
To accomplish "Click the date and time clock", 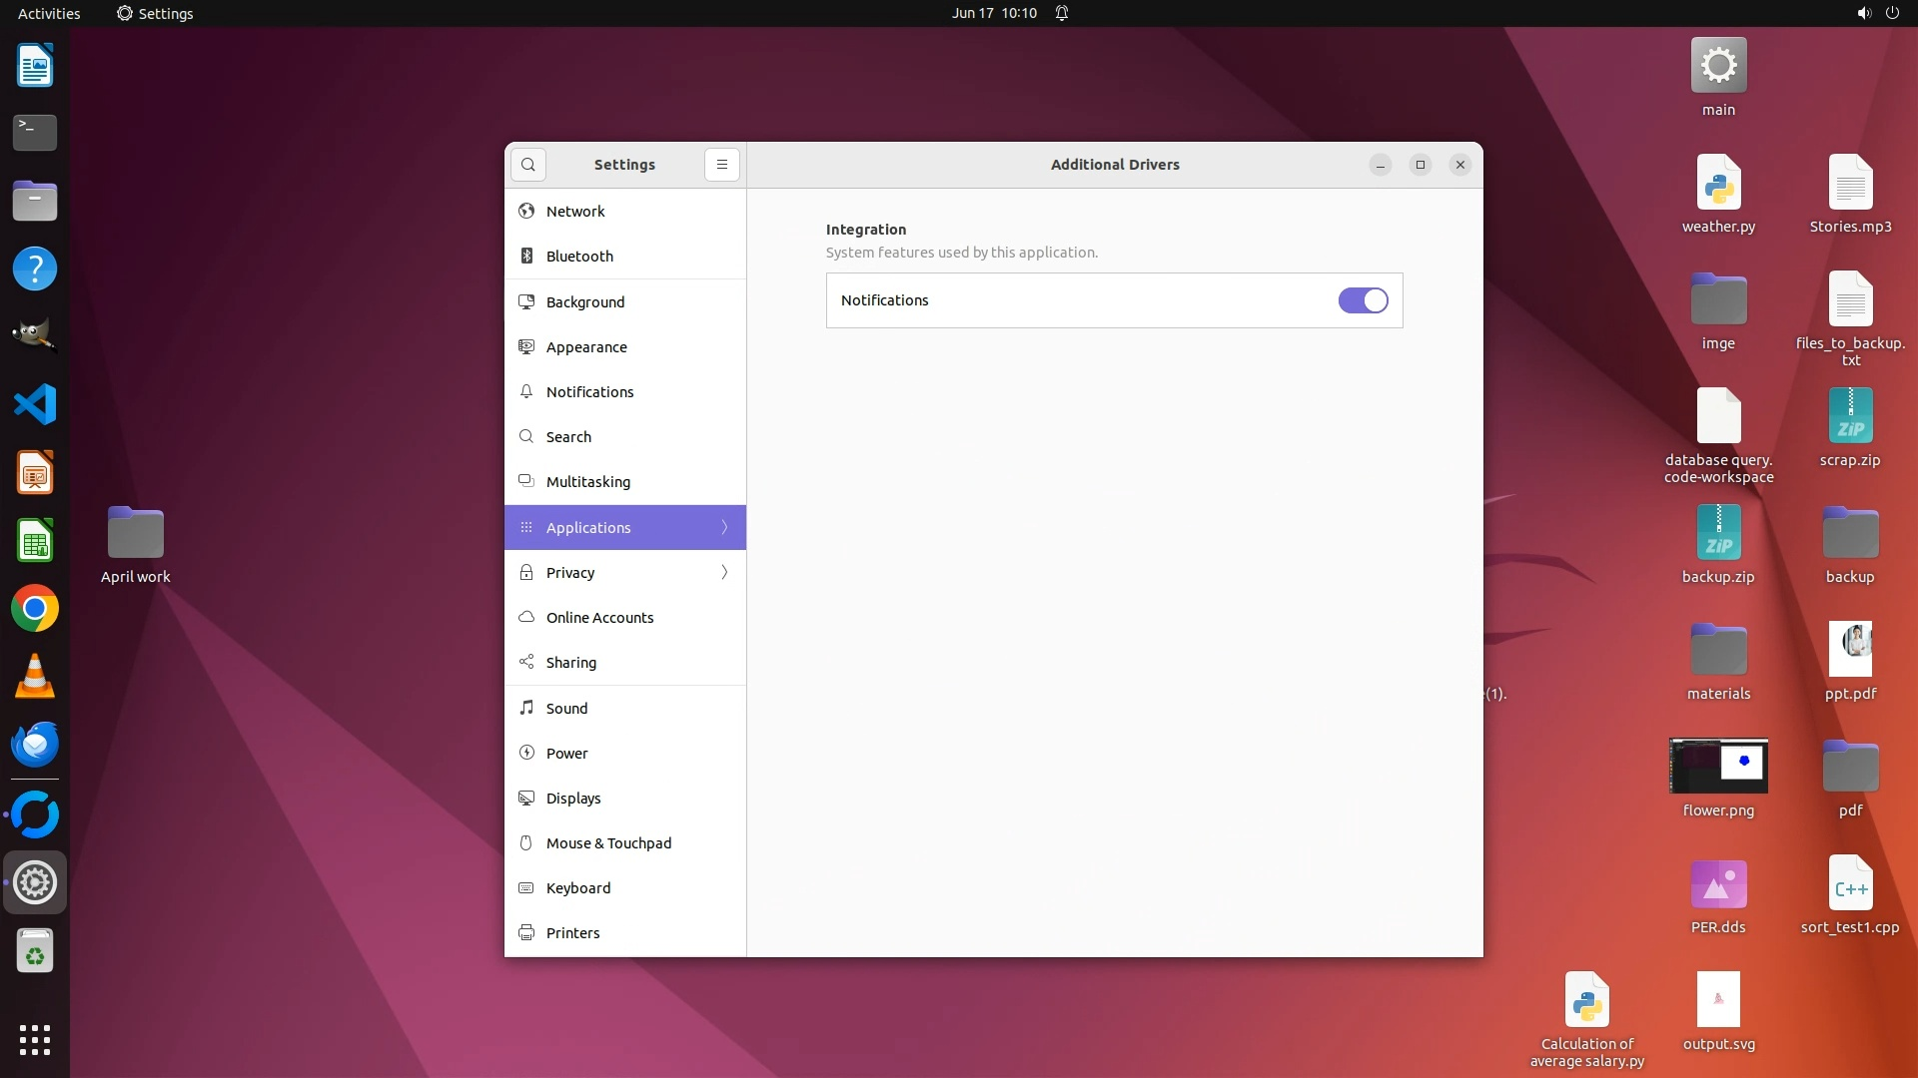I will pyautogui.click(x=993, y=13).
